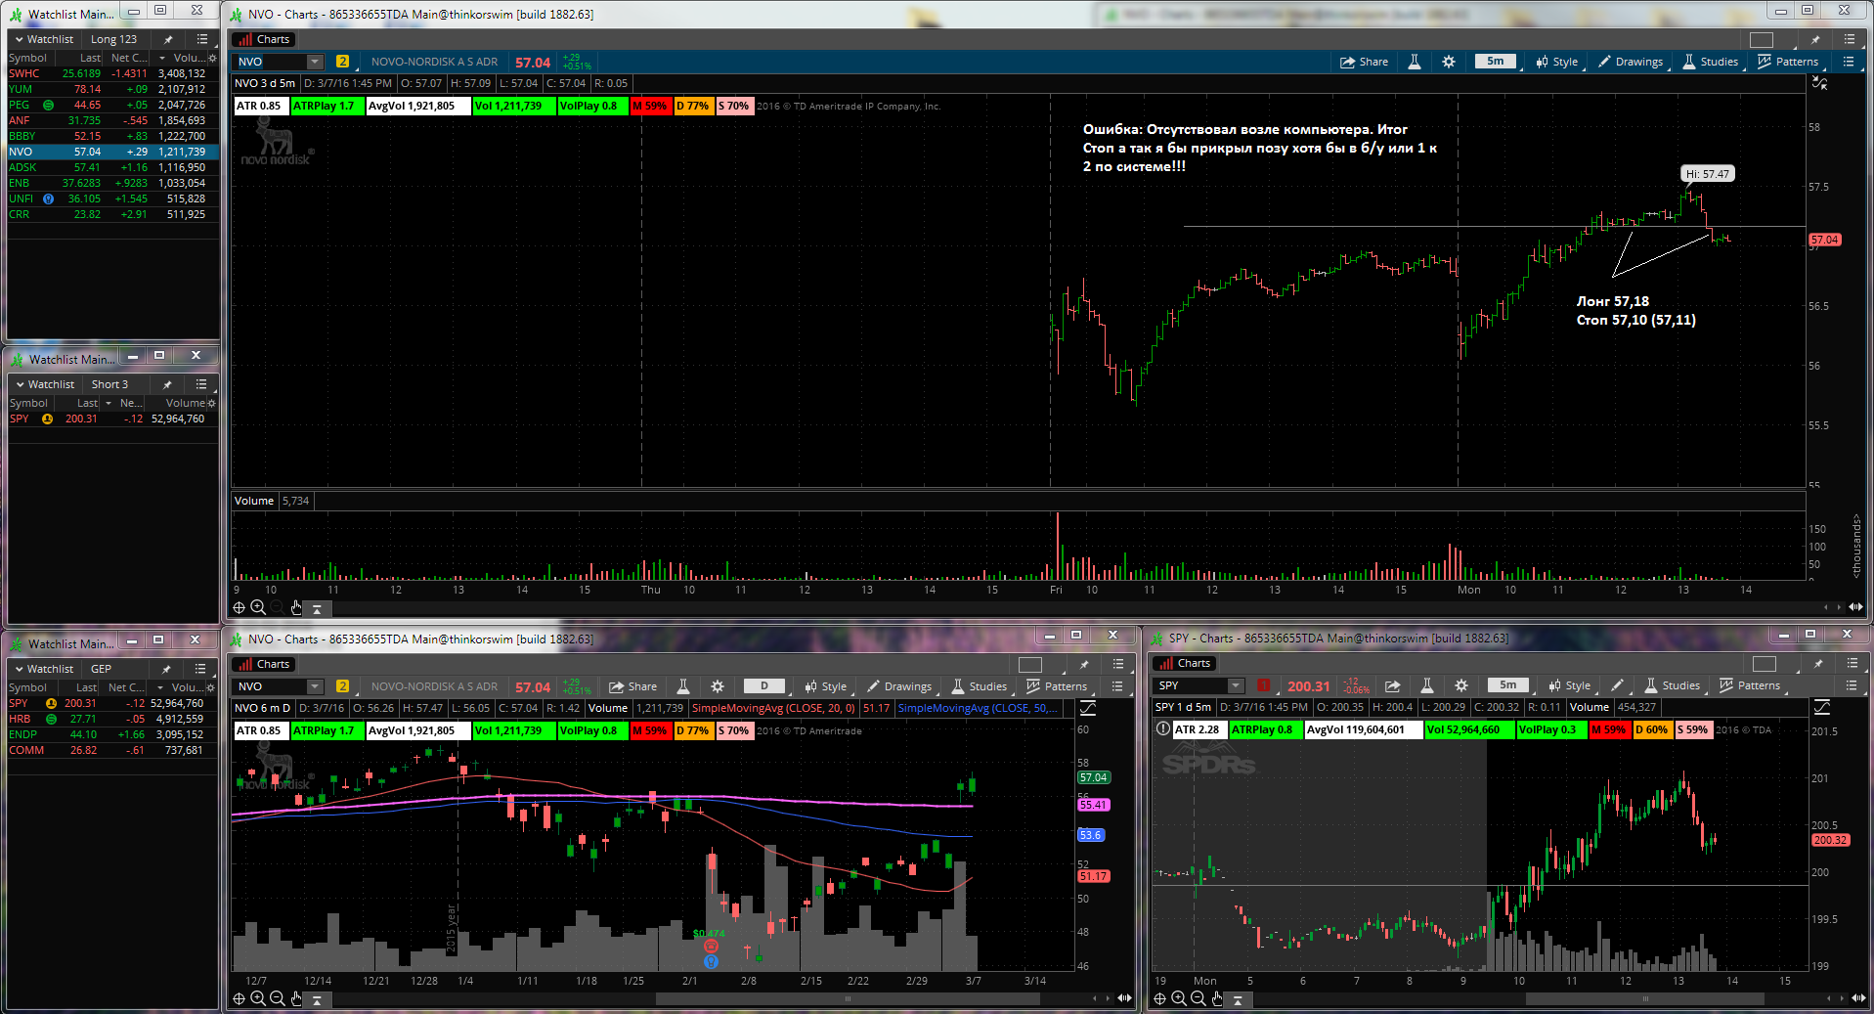
Task: Select Short 3 watchlist name tab
Action: (109, 384)
